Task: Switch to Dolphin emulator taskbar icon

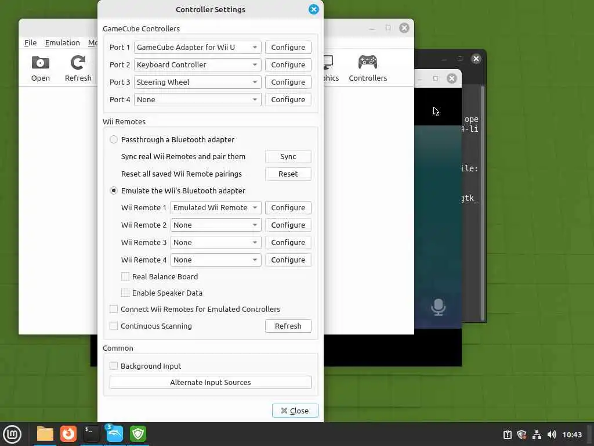Action: tap(114, 434)
